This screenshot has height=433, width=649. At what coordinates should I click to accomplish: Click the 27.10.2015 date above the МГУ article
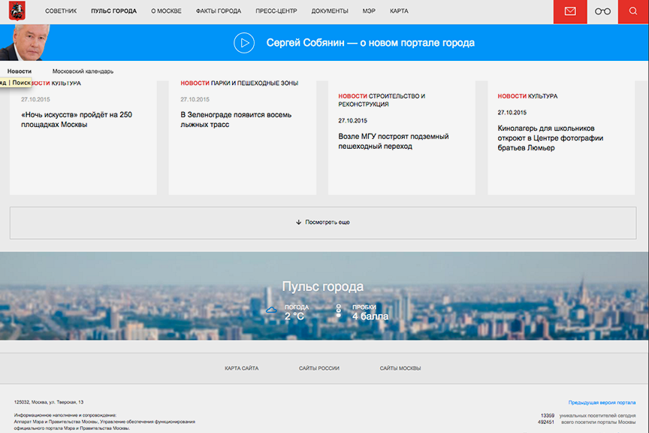pos(352,120)
